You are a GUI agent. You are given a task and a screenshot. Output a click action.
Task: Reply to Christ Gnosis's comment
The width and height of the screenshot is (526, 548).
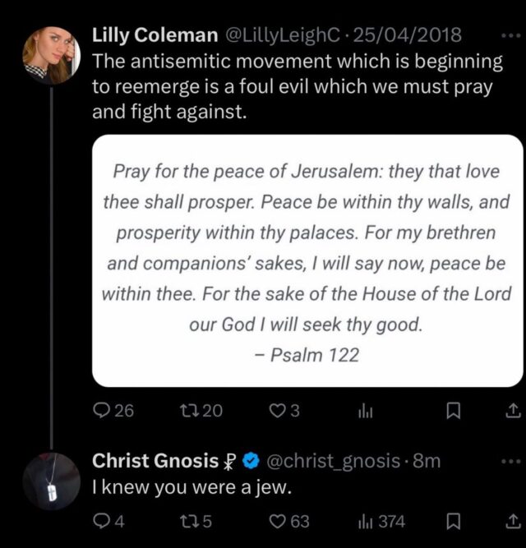(102, 521)
